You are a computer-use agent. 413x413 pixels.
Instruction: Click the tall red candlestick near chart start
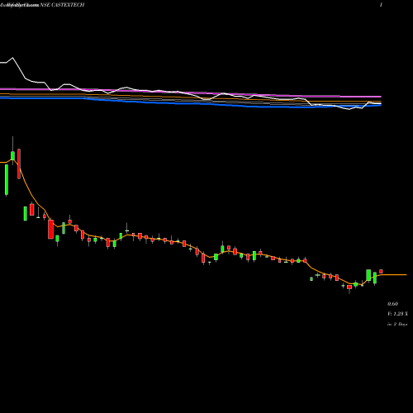click(19, 164)
